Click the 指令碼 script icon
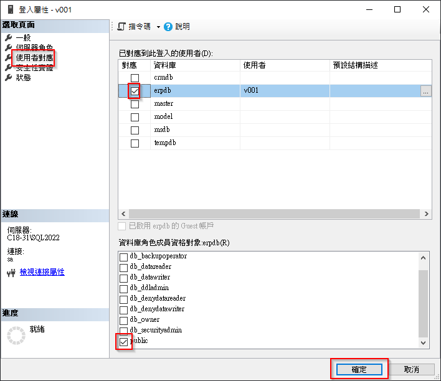The height and width of the screenshot is (381, 441). click(121, 27)
